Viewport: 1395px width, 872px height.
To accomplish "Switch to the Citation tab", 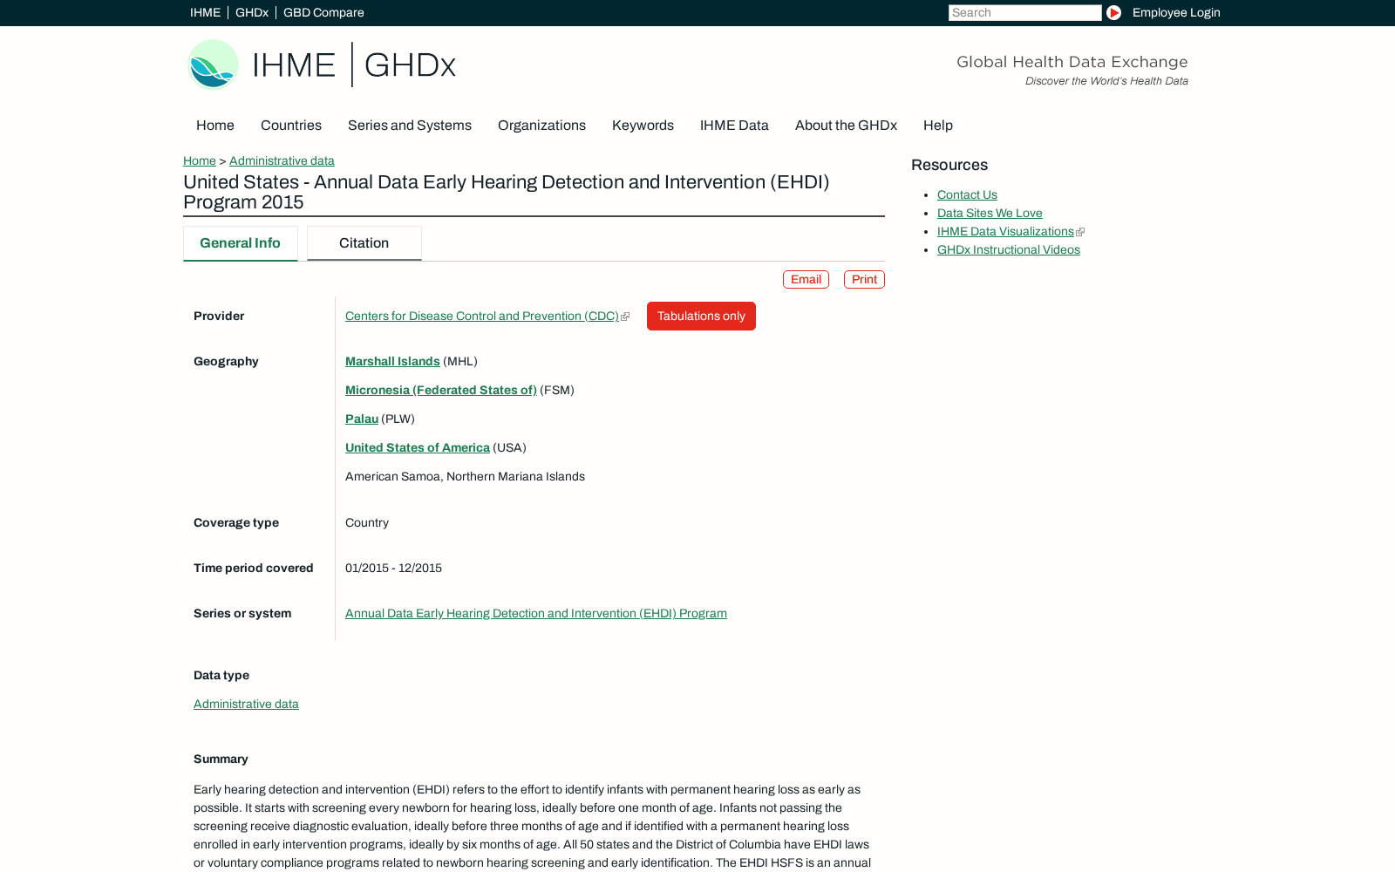I will pos(364,243).
